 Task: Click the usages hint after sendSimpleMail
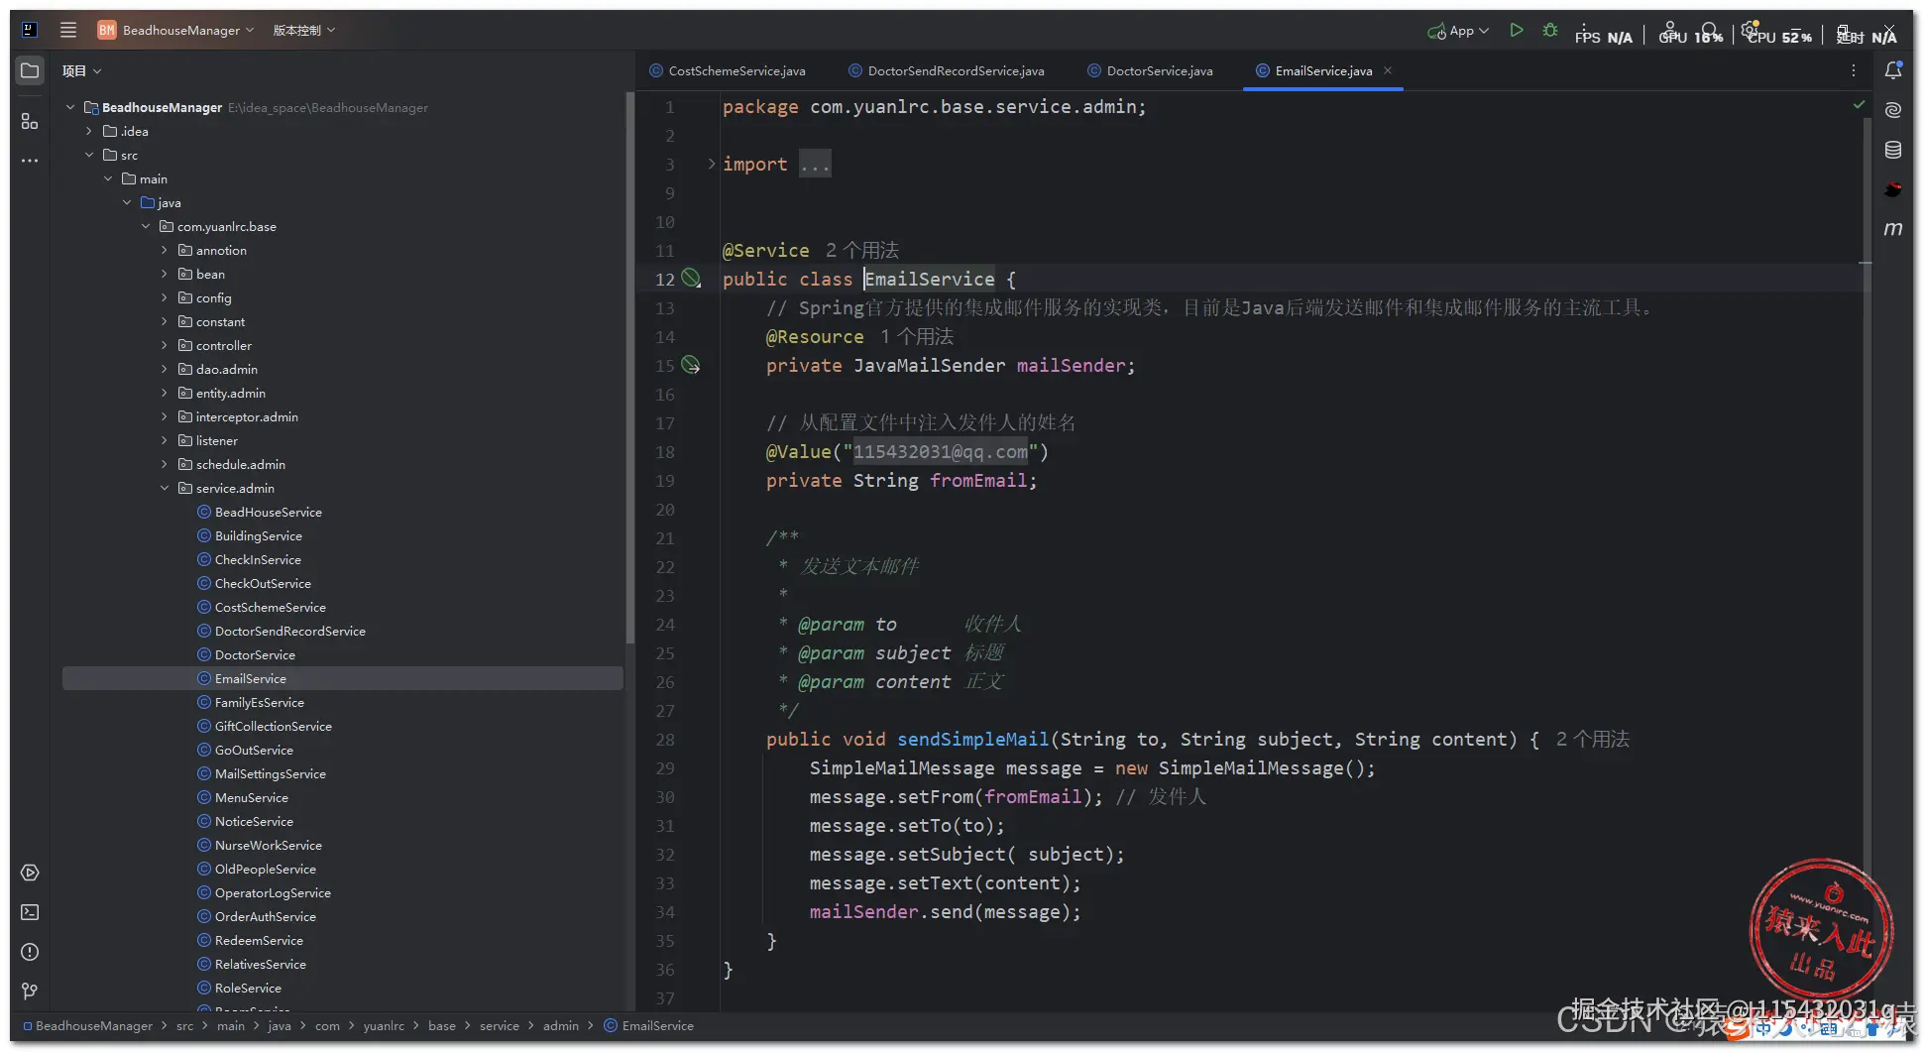tap(1593, 739)
